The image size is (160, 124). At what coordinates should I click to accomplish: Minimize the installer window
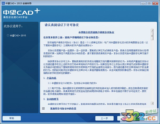click(x=143, y=3)
